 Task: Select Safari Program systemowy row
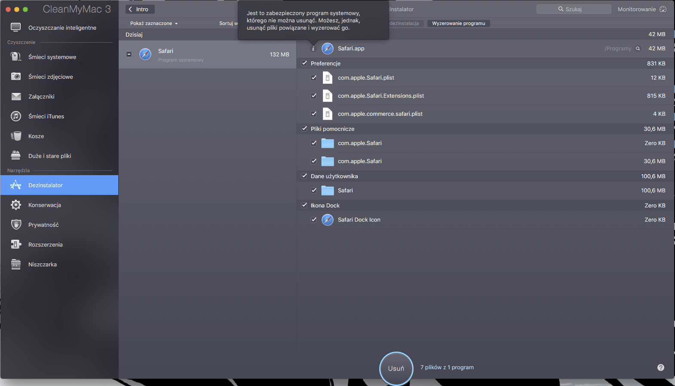pos(207,54)
